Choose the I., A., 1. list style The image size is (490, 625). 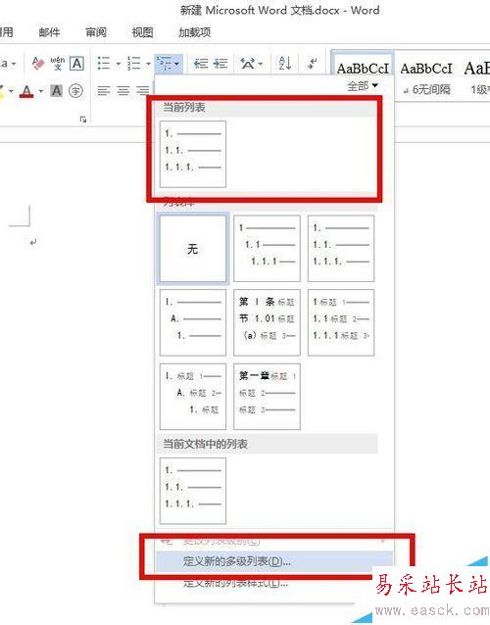pos(193,322)
